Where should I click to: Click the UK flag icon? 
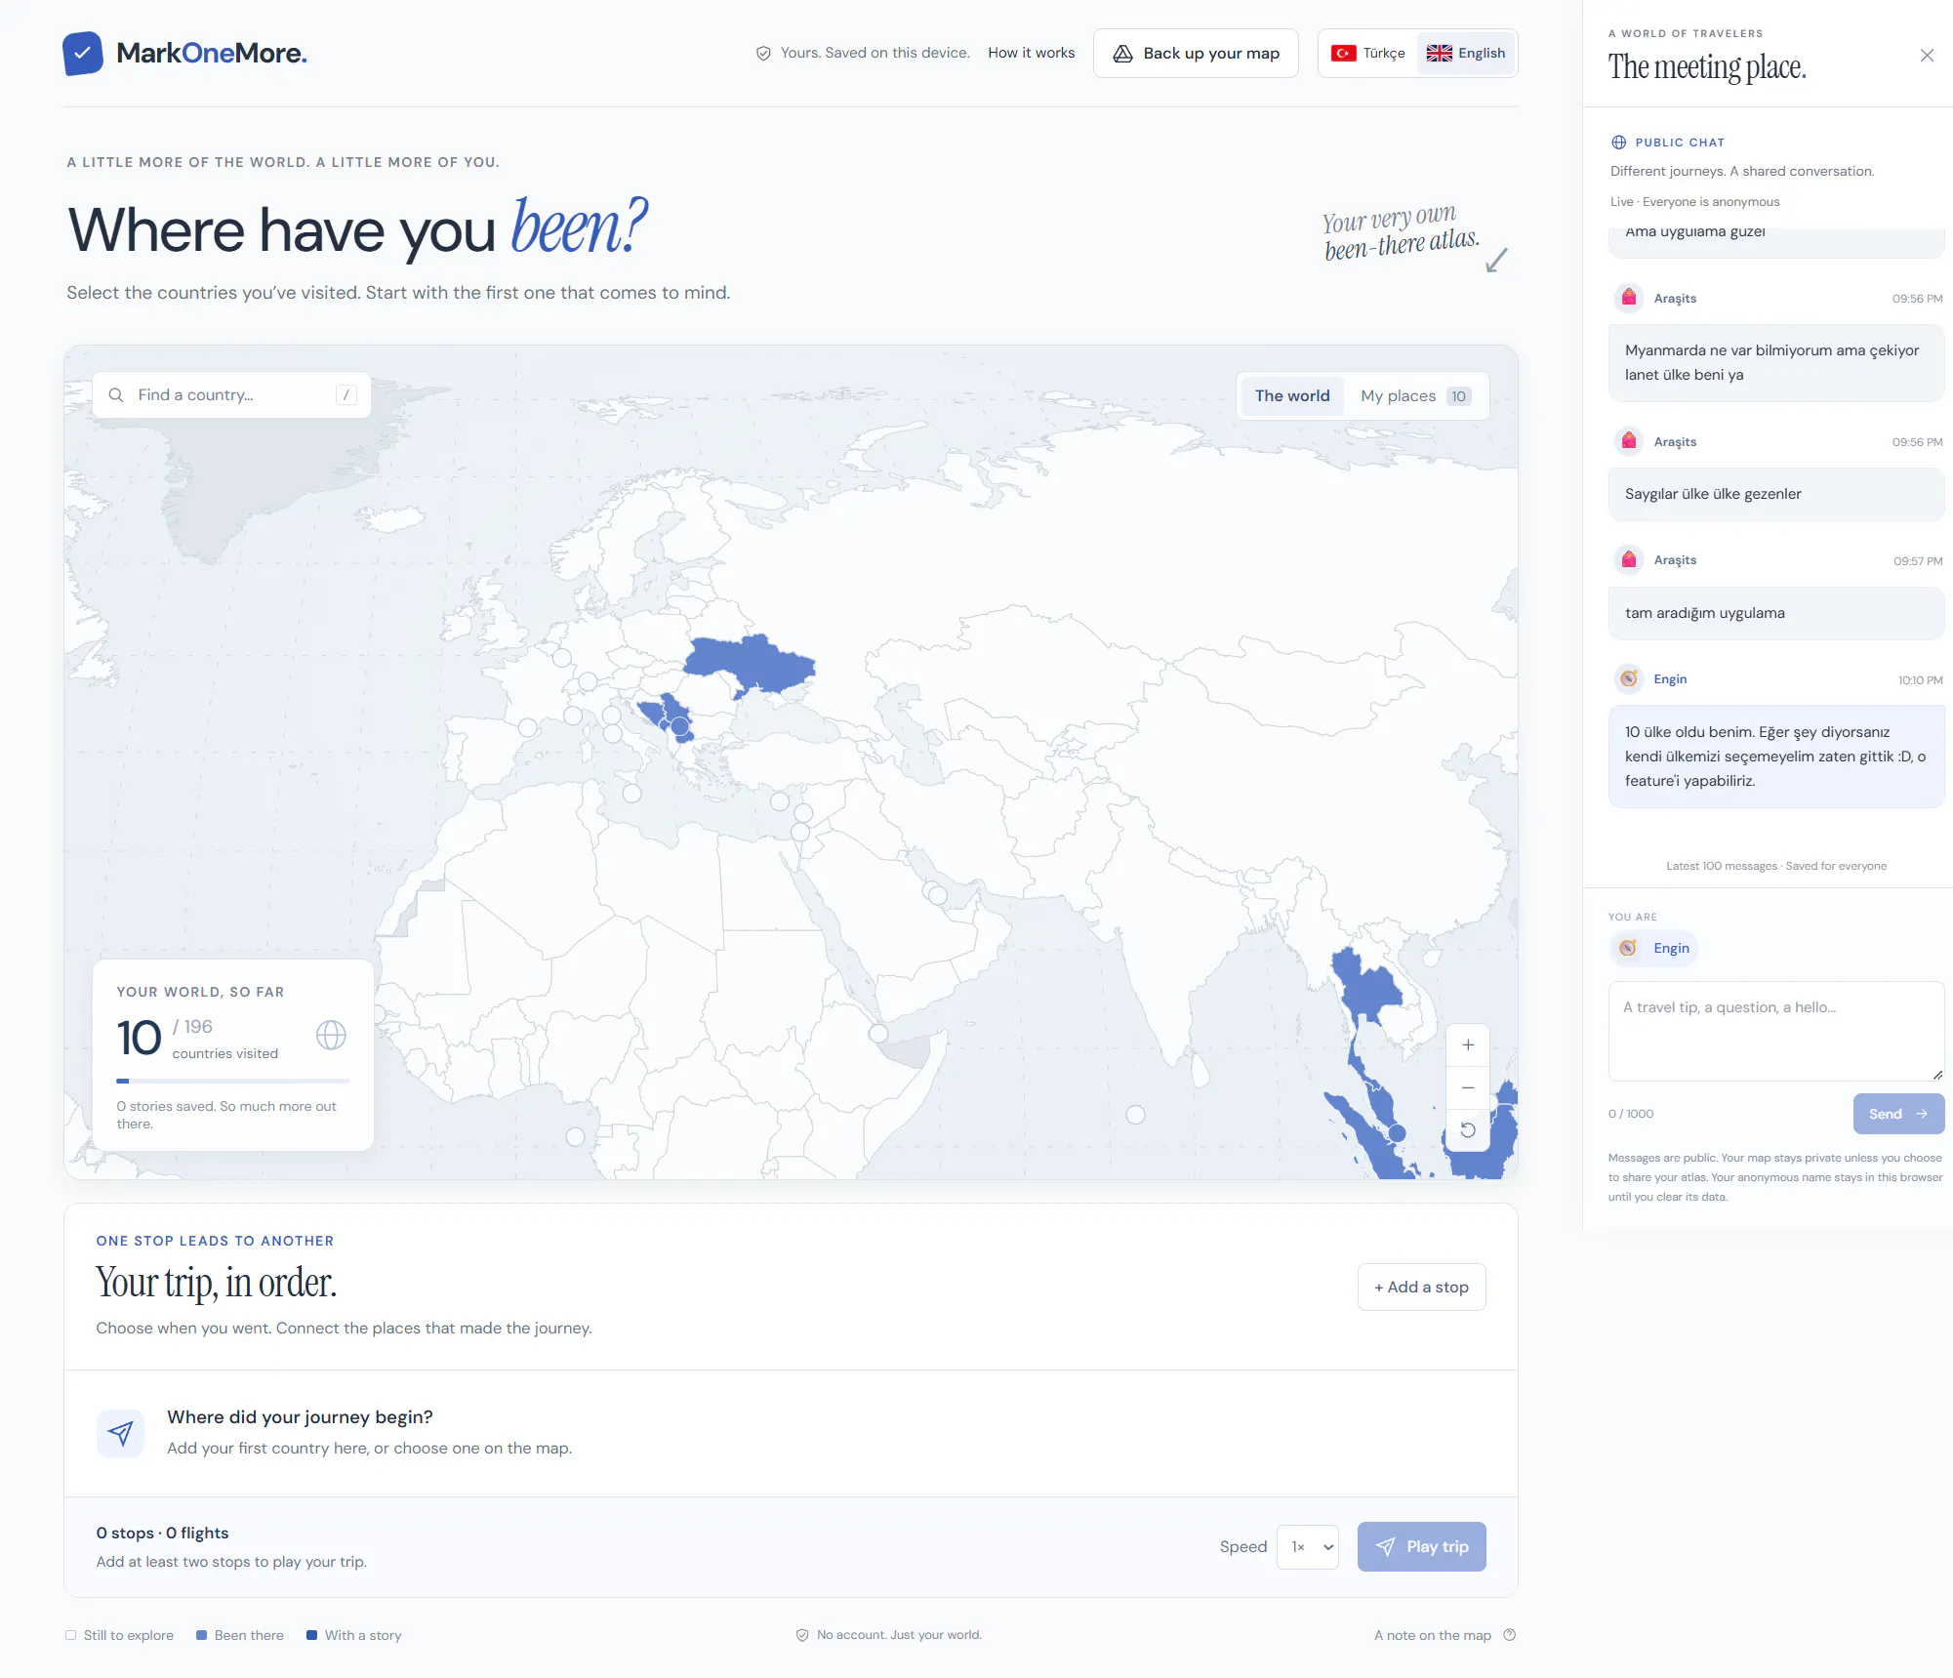[x=1439, y=53]
